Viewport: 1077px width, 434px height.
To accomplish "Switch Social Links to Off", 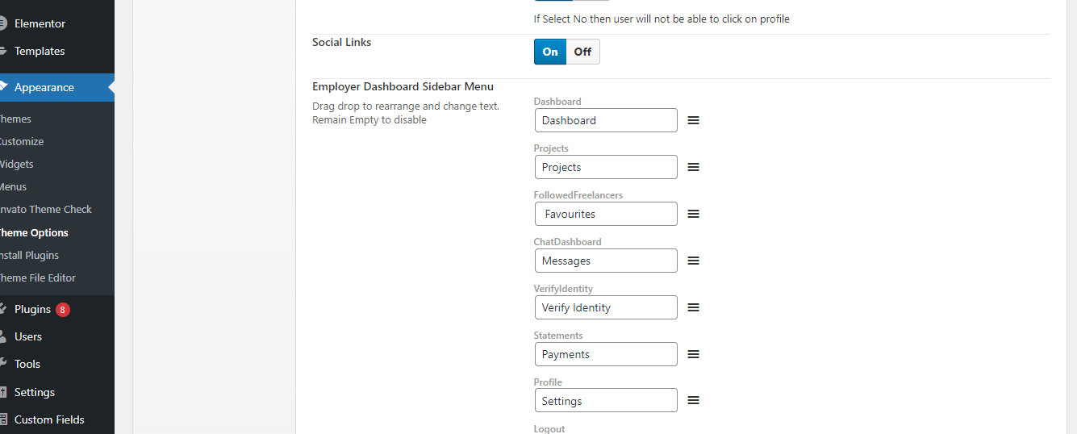I will coord(582,52).
